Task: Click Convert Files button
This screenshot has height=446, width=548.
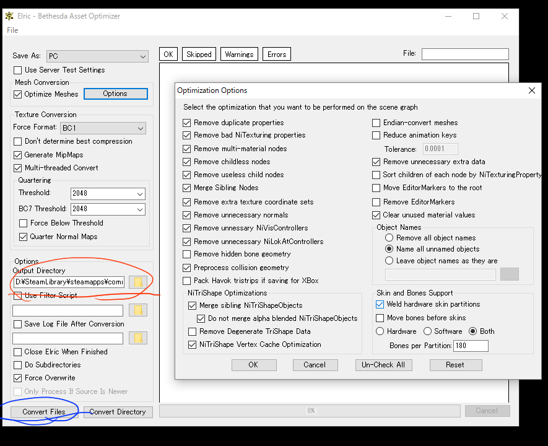Action: click(44, 412)
